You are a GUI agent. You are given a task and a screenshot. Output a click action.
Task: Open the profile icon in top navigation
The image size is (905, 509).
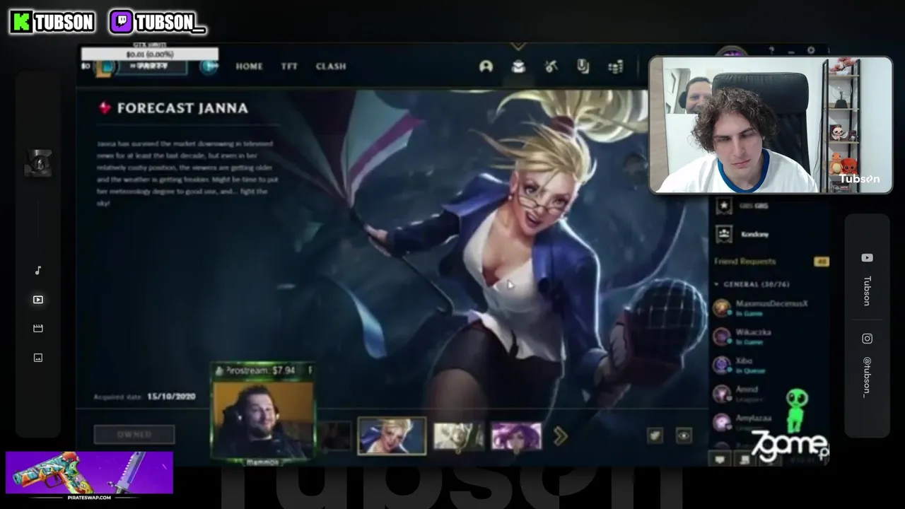(486, 66)
